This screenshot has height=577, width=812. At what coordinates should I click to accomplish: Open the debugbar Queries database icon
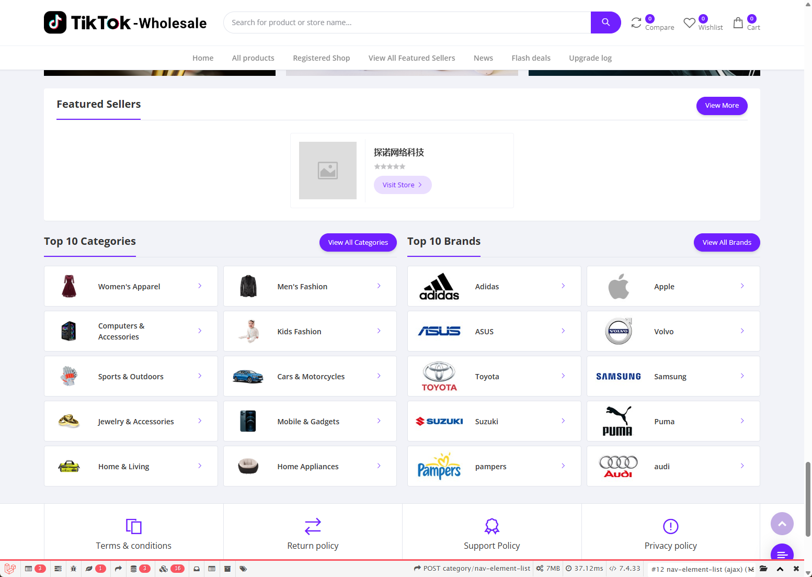pyautogui.click(x=133, y=569)
